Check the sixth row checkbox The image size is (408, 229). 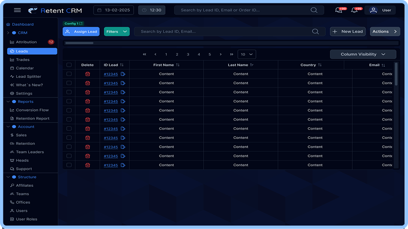(69, 119)
